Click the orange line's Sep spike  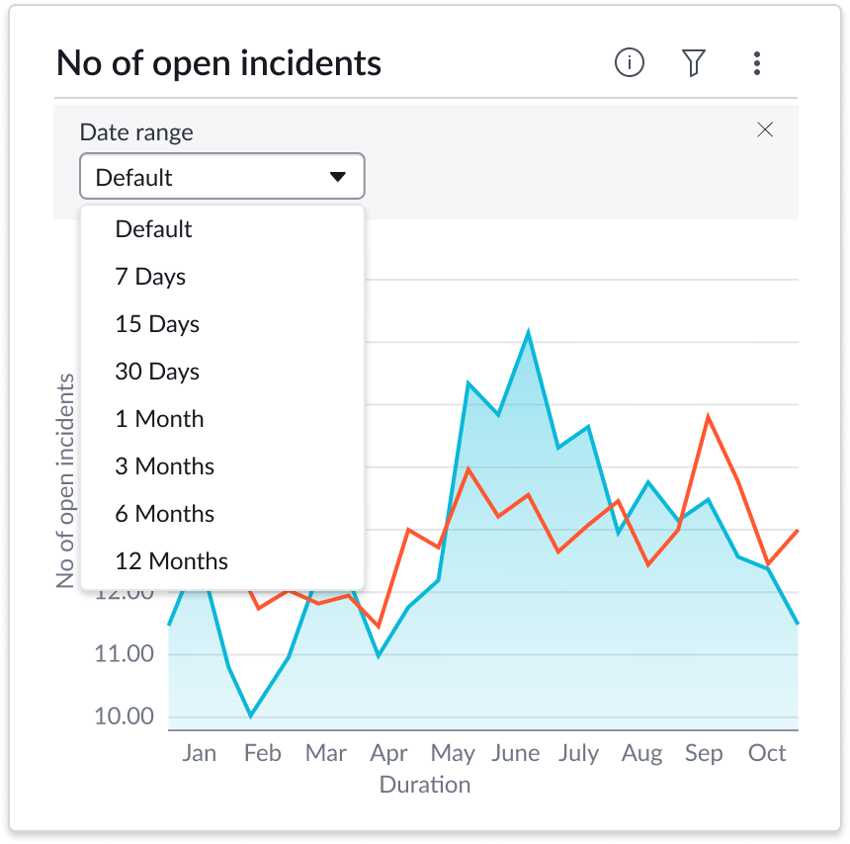709,416
